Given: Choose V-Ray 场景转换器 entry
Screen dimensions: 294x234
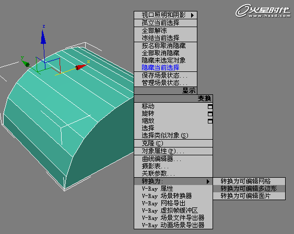Looking at the screenshot, I should coord(173,196).
